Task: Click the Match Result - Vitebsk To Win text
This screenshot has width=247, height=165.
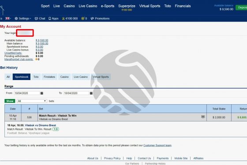Action: tap(58, 116)
